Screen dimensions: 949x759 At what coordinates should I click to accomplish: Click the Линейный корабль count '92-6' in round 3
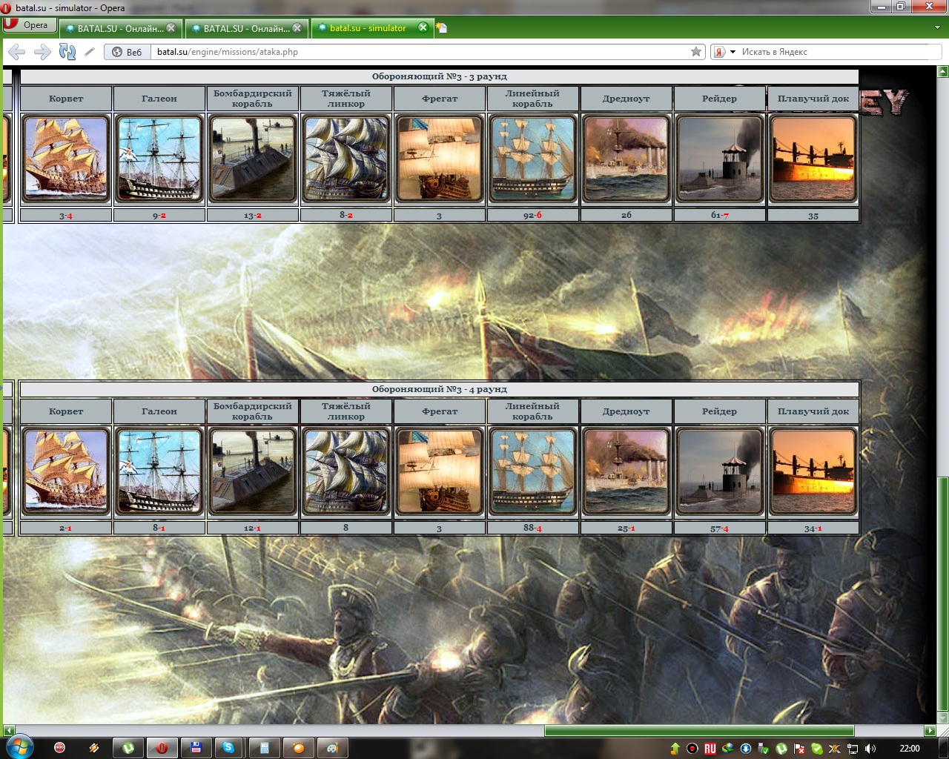533,215
